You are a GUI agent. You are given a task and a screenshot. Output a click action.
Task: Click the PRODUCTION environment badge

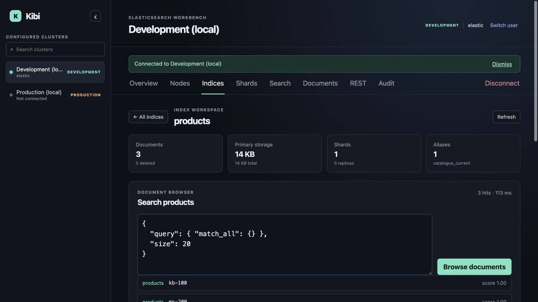click(85, 95)
